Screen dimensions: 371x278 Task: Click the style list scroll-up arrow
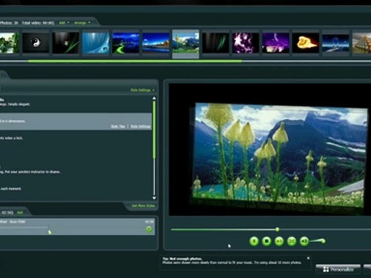click(x=154, y=98)
